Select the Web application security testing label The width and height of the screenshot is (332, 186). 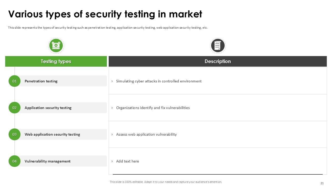pyautogui.click(x=52, y=134)
